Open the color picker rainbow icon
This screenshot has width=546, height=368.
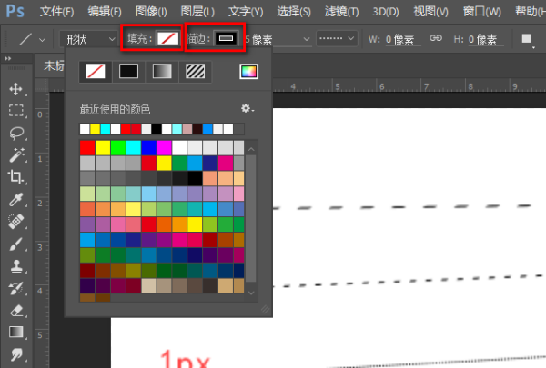coord(248,71)
